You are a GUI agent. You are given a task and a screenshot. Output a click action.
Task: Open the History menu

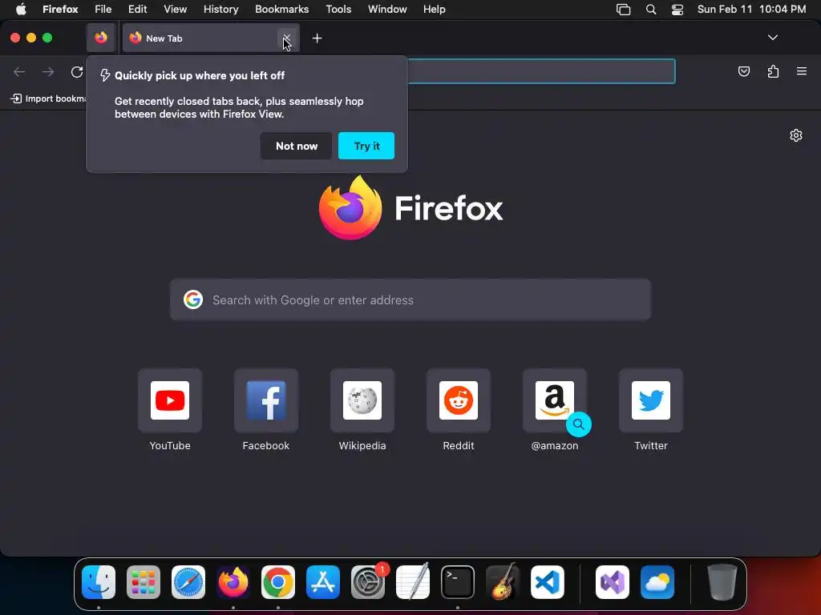(221, 10)
